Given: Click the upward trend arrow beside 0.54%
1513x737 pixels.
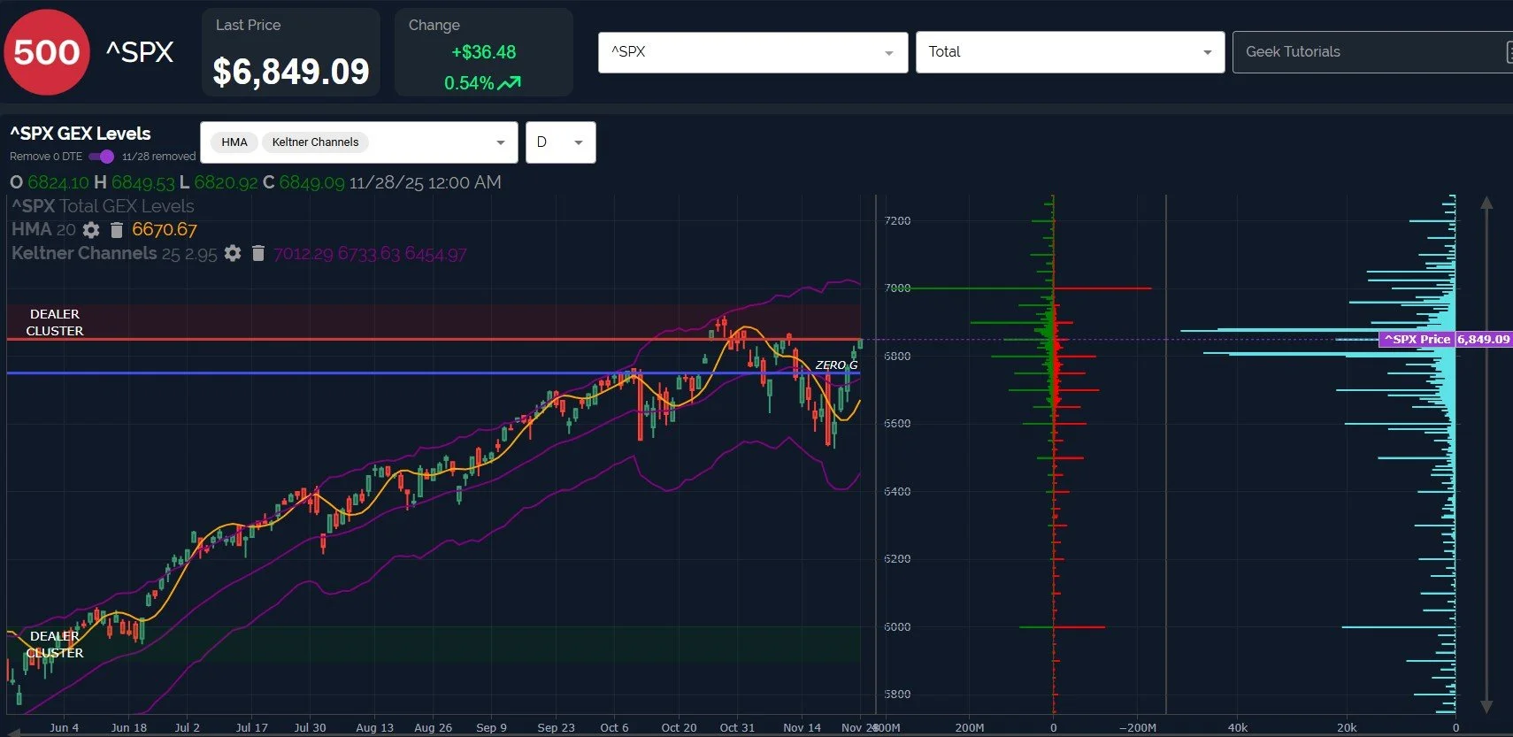Looking at the screenshot, I should 510,83.
